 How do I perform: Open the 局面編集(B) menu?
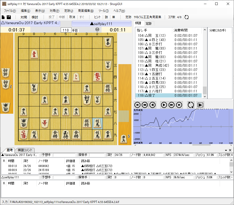point(86,11)
